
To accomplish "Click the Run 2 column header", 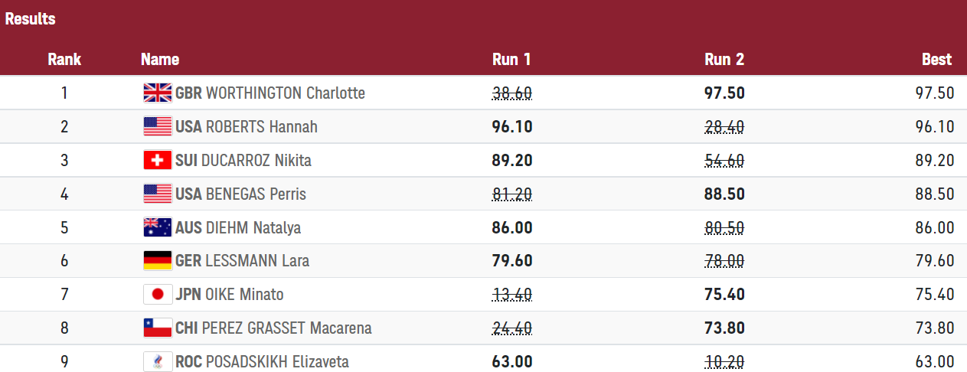I will tap(724, 60).
